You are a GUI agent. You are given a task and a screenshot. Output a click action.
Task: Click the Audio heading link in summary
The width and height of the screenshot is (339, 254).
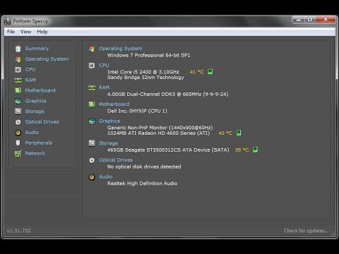point(105,177)
